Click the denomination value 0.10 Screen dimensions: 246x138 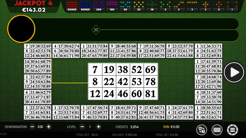[40, 127]
